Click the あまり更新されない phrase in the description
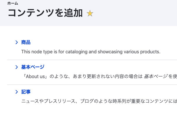Image resolution: width=177 pixels, height=116 pixels. point(93,77)
